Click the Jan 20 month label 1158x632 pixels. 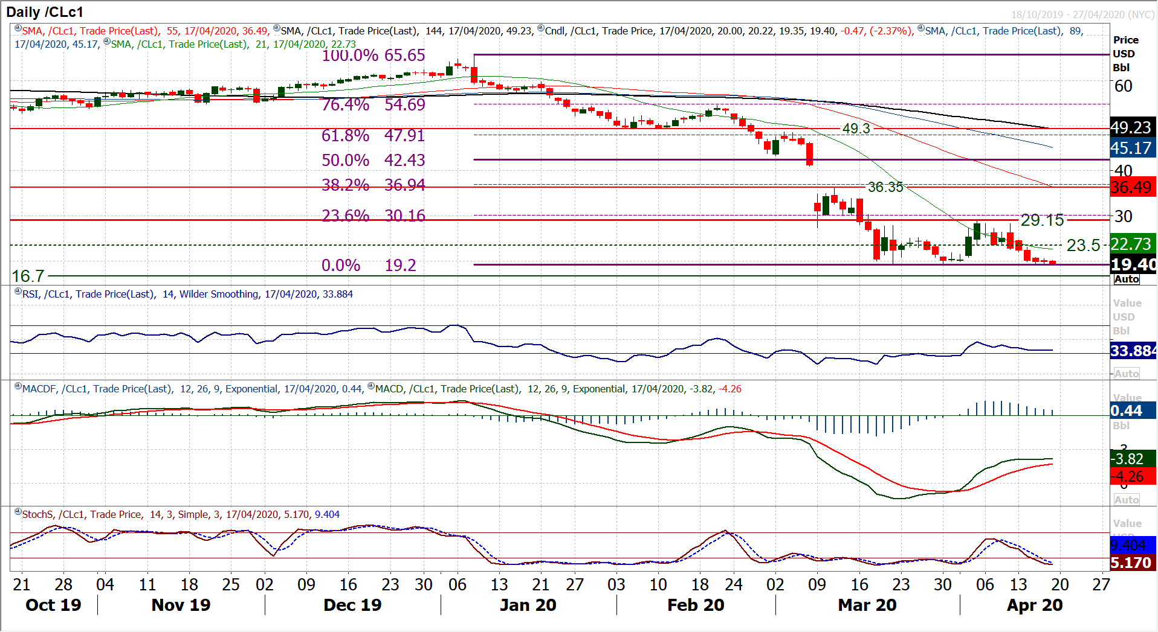pyautogui.click(x=528, y=605)
